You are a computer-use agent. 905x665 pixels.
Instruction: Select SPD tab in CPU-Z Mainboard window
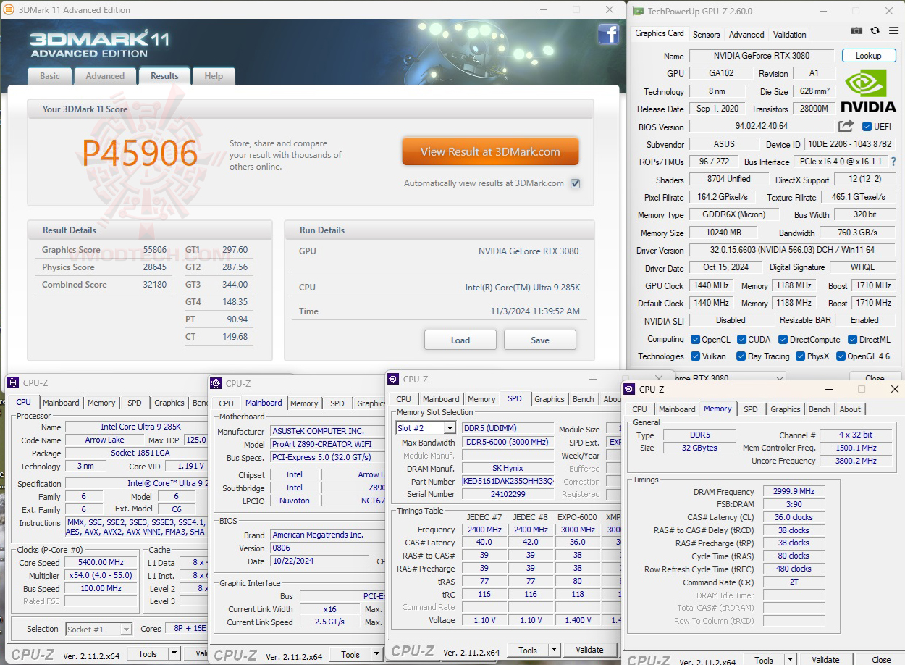337,403
